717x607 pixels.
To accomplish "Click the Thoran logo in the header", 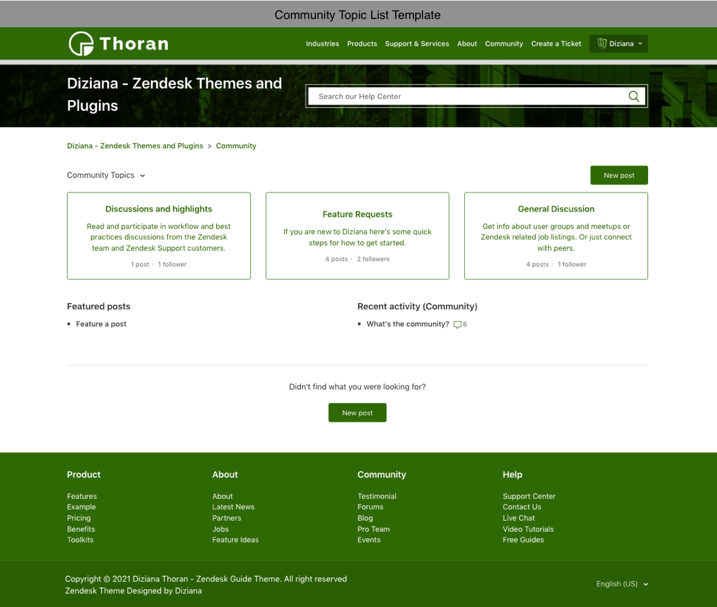I will tap(118, 44).
